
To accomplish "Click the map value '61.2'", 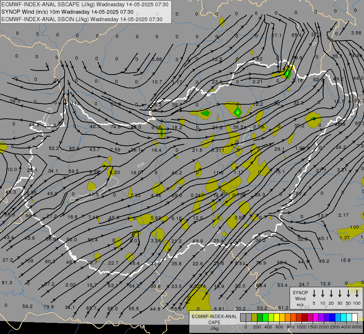I will coord(283,308).
